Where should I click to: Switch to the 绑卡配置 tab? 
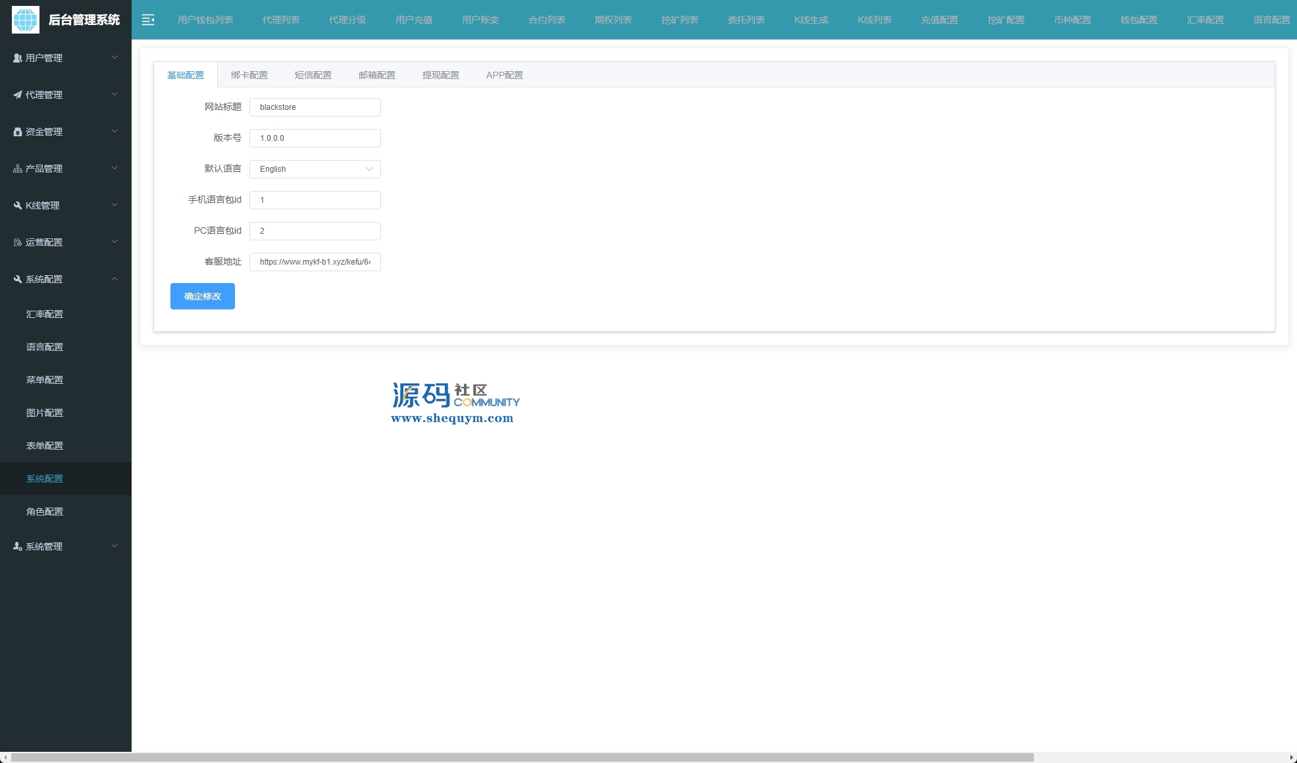point(249,75)
